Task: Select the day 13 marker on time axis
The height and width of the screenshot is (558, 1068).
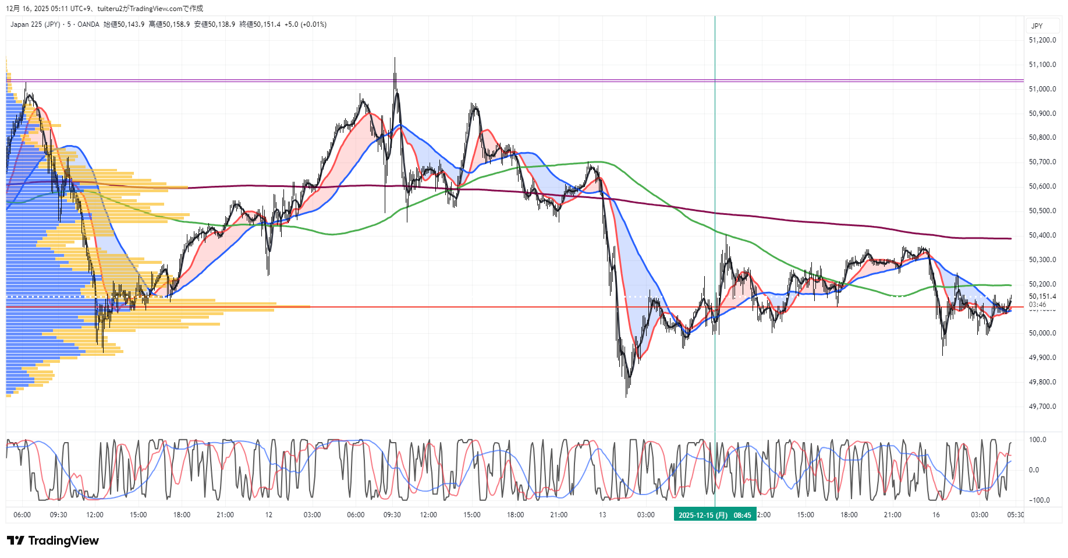Action: [x=602, y=515]
